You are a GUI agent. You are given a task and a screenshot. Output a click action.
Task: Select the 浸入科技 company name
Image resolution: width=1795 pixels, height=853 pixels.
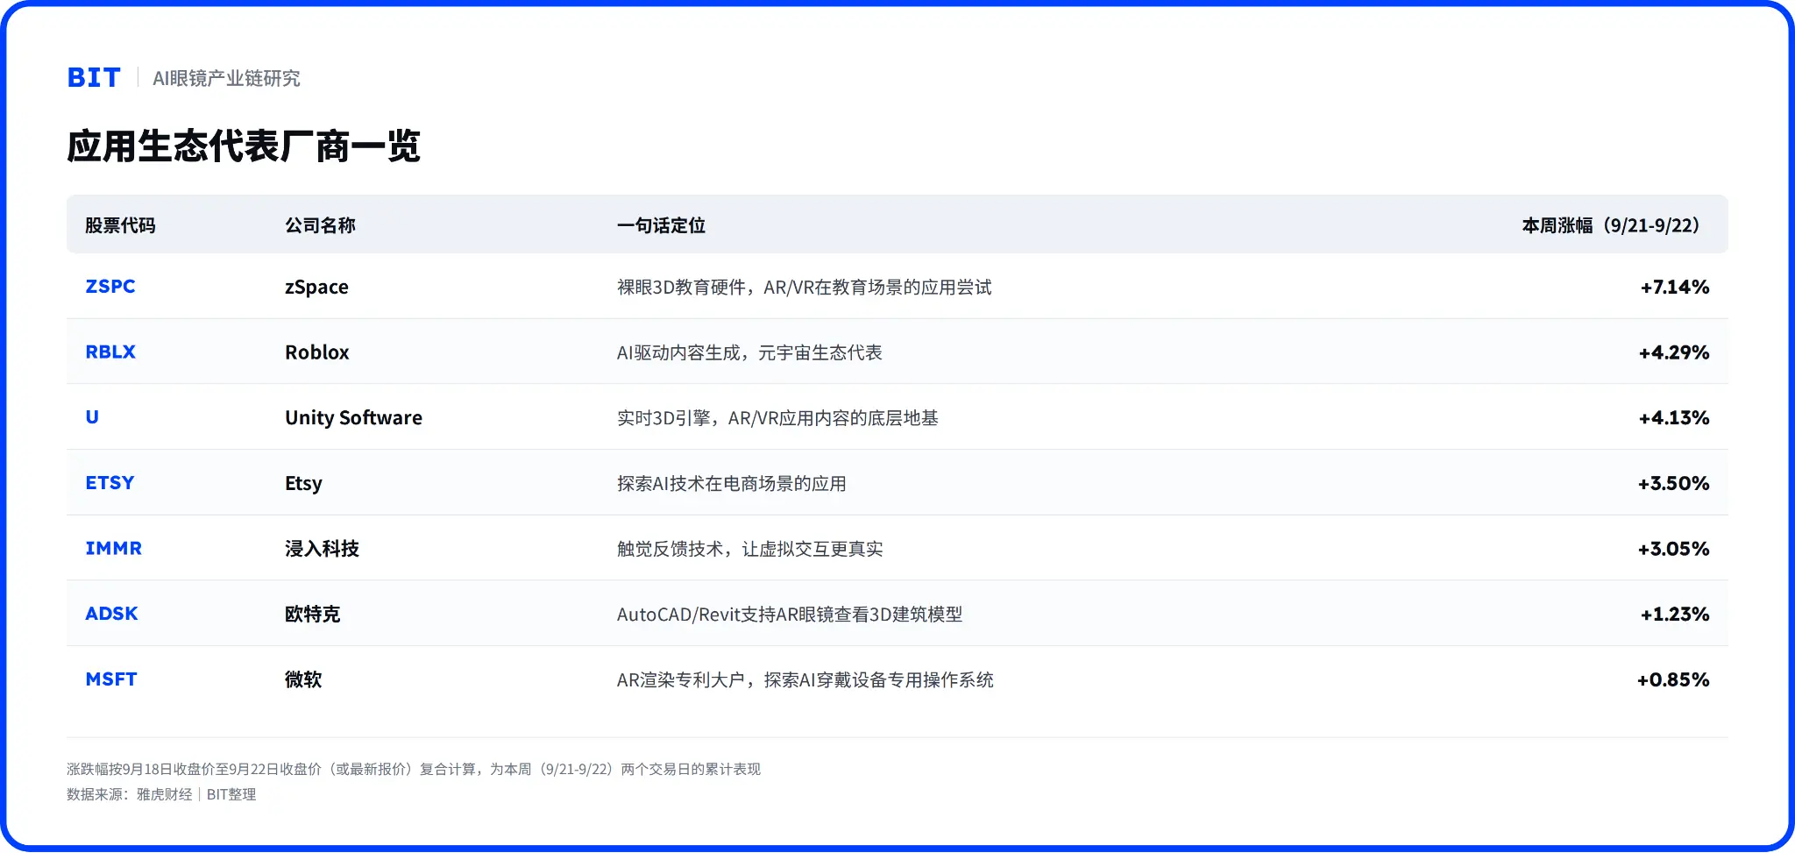322,549
